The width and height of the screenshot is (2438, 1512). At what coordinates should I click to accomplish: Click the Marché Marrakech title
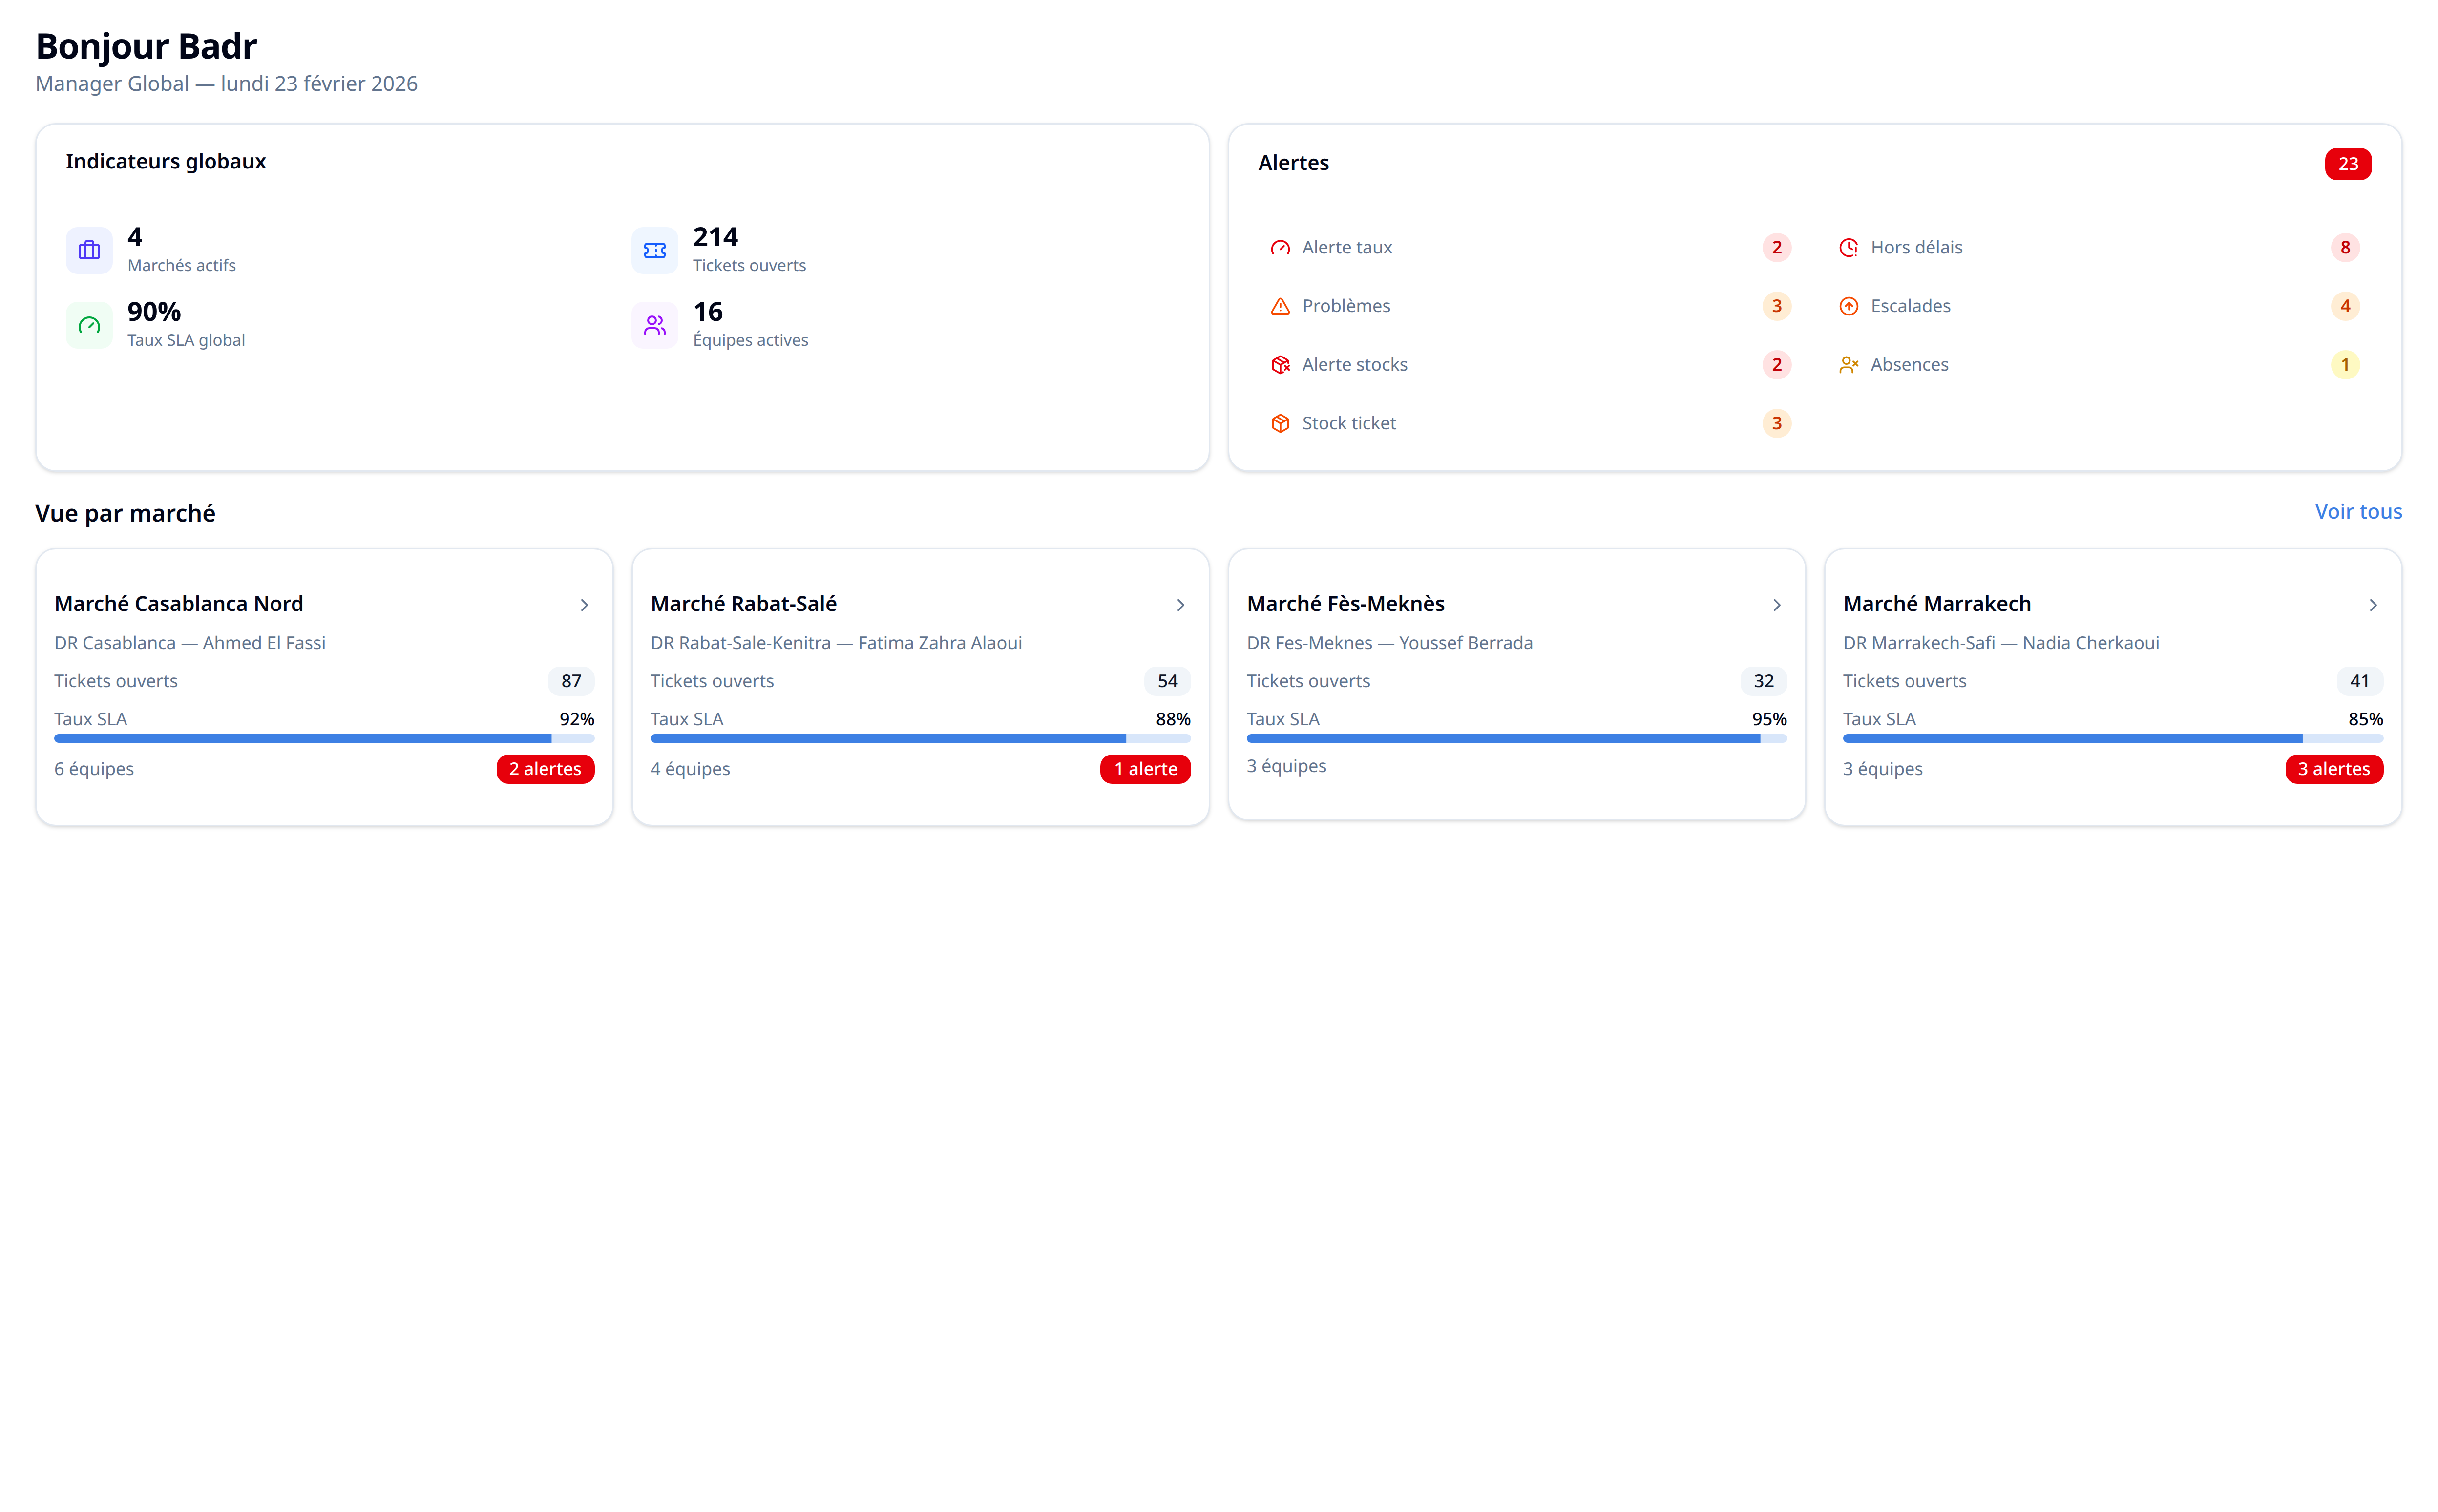[1937, 604]
